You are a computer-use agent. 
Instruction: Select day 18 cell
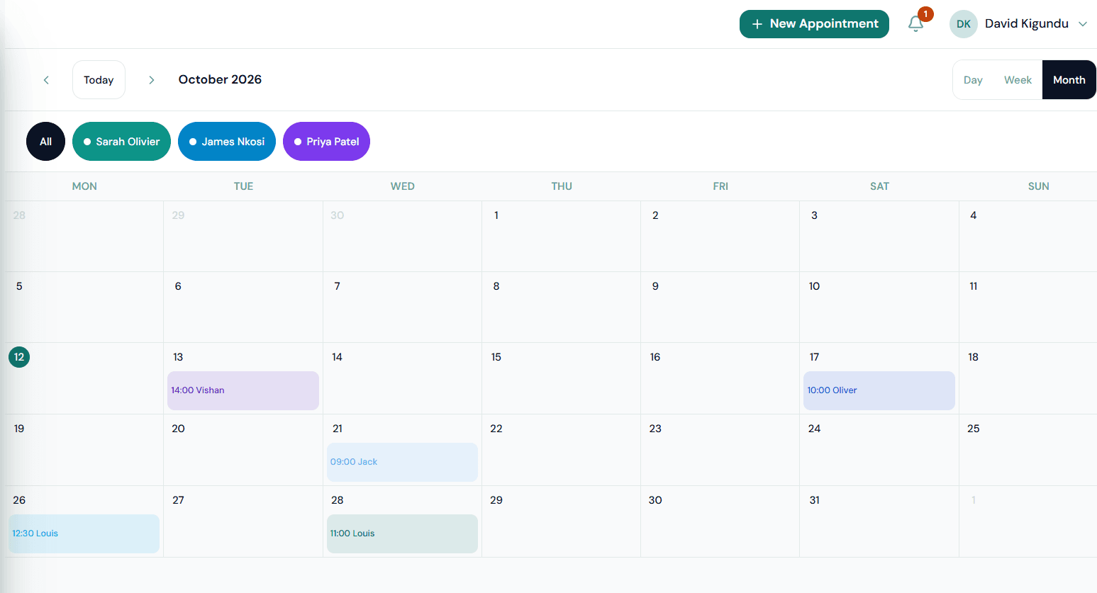pyautogui.click(x=1028, y=378)
